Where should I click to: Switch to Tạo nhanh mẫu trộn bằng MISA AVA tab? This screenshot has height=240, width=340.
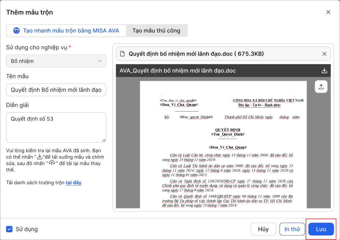[x=66, y=31]
